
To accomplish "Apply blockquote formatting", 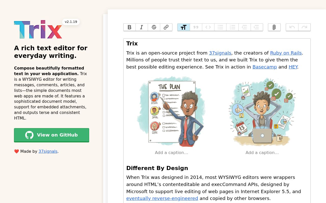I will click(x=196, y=27).
